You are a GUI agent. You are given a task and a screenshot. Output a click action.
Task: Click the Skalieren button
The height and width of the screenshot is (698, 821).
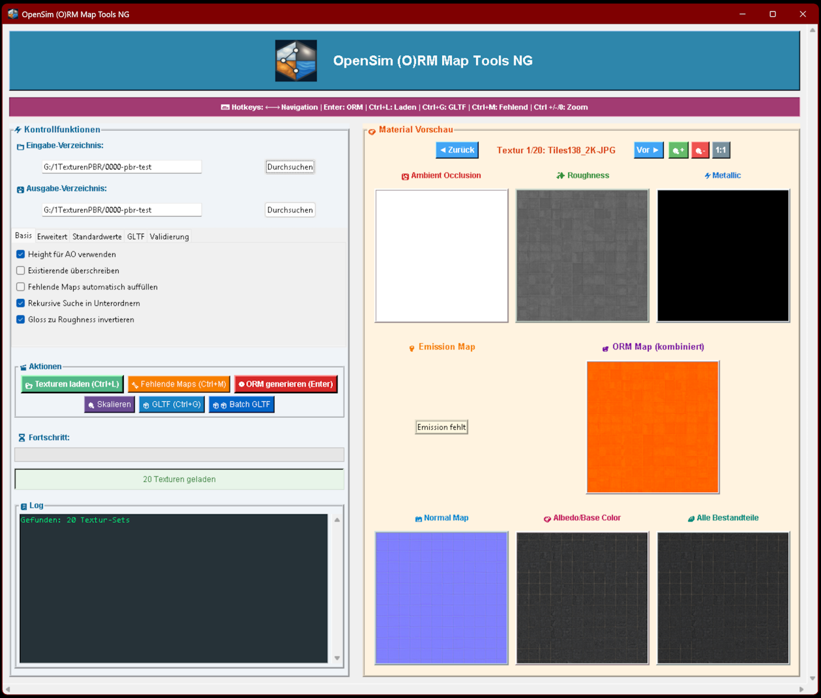(x=109, y=404)
